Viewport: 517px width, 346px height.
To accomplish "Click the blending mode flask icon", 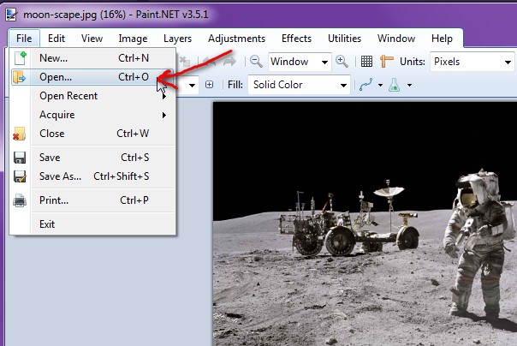I will pyautogui.click(x=394, y=85).
